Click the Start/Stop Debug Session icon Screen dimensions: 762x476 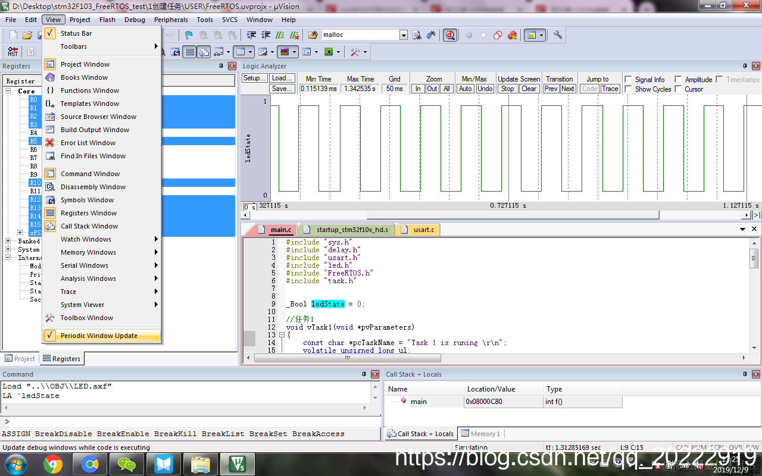[x=450, y=35]
